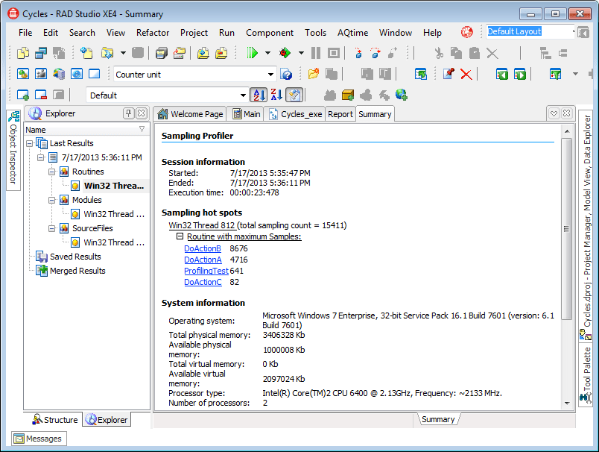The height and width of the screenshot is (452, 599).
Task: Click the help icon beside Counter unit
Action: tap(286, 75)
